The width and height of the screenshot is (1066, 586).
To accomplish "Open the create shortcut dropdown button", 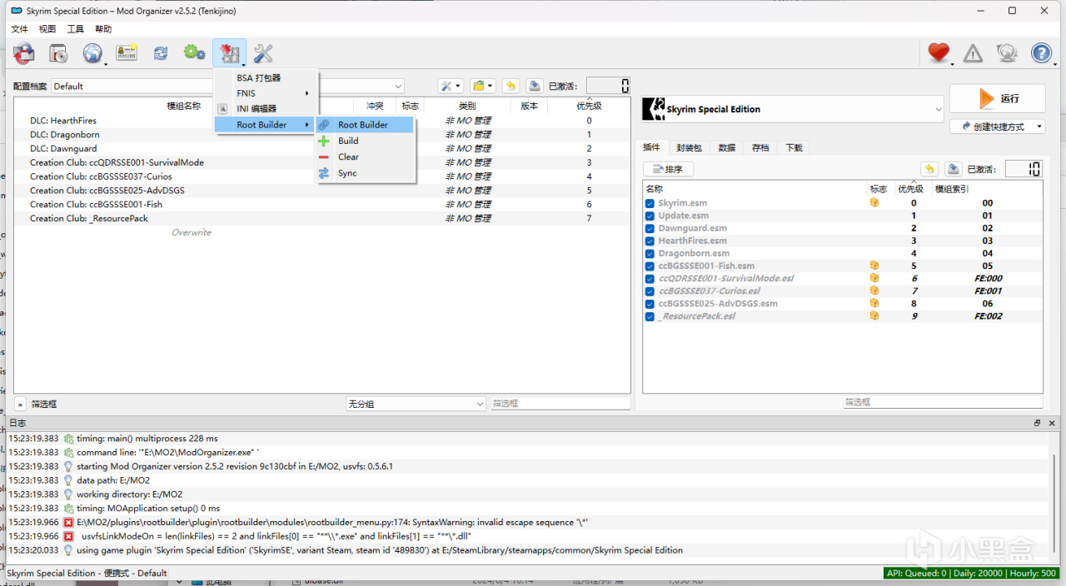I will 998,127.
